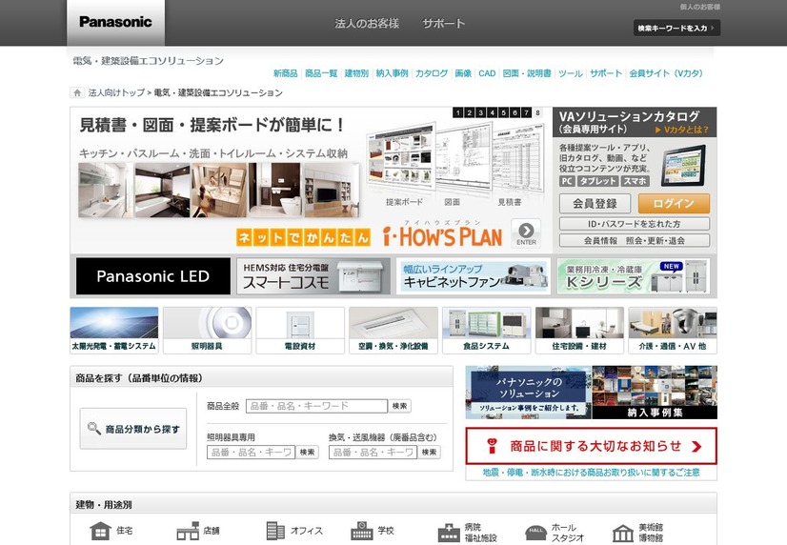Click 商品に関する大切なお知らせ button
787x545 pixels.
tap(592, 446)
